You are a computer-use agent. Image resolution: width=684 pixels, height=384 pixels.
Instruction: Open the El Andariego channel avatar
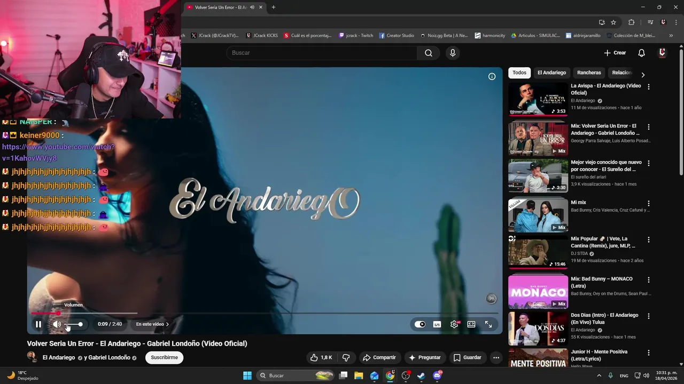[33, 357]
